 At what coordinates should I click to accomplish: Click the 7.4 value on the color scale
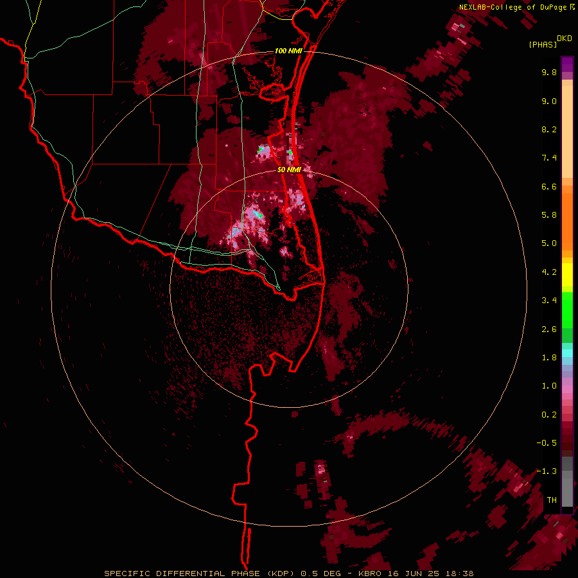click(549, 158)
